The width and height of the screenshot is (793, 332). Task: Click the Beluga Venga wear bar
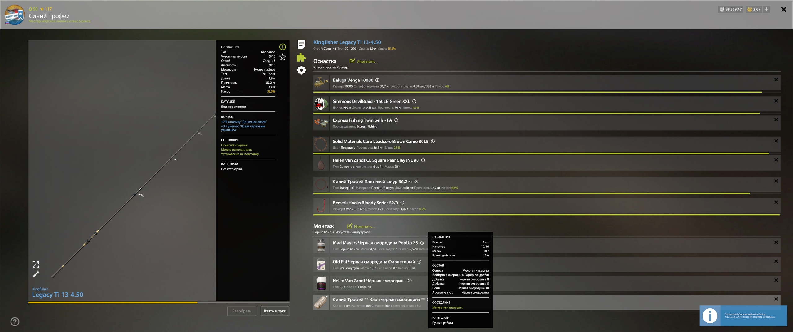click(547, 92)
